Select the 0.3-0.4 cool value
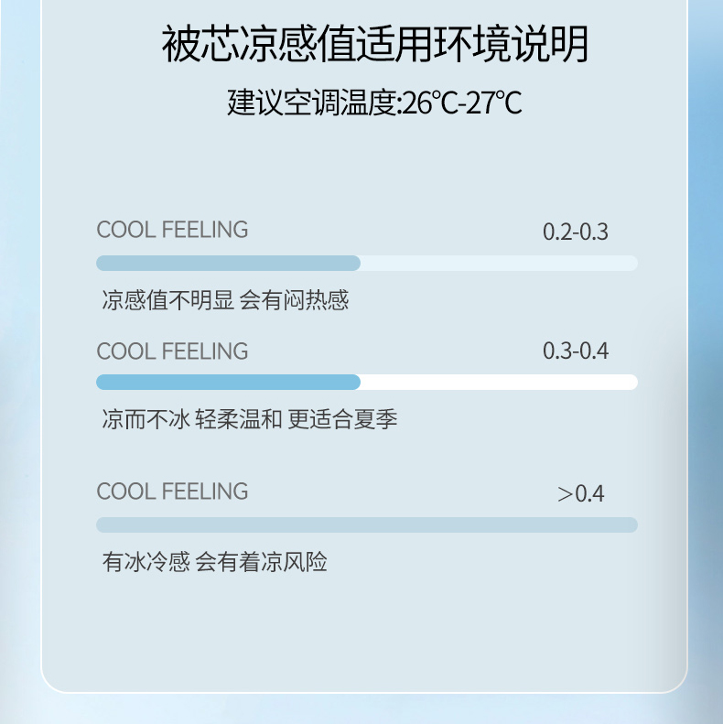The height and width of the screenshot is (724, 723). click(575, 351)
